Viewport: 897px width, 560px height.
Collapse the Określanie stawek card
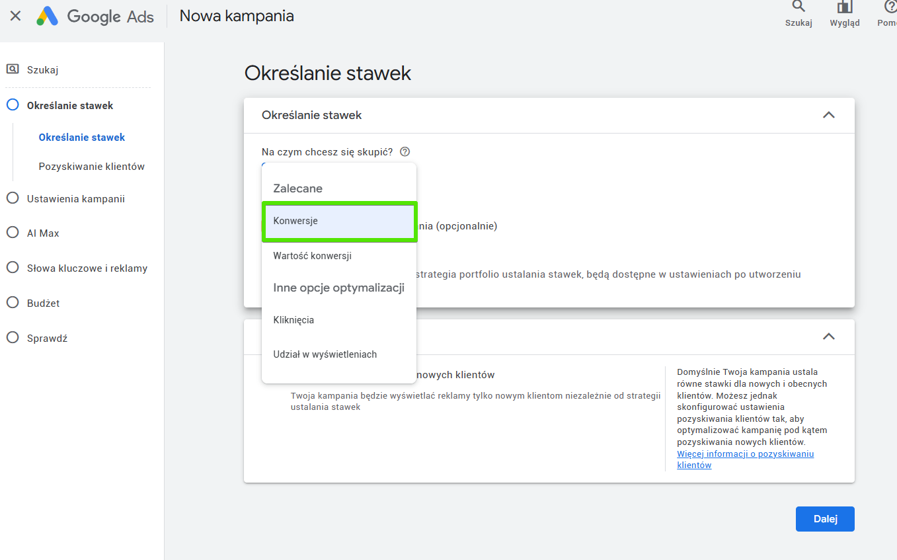(828, 115)
